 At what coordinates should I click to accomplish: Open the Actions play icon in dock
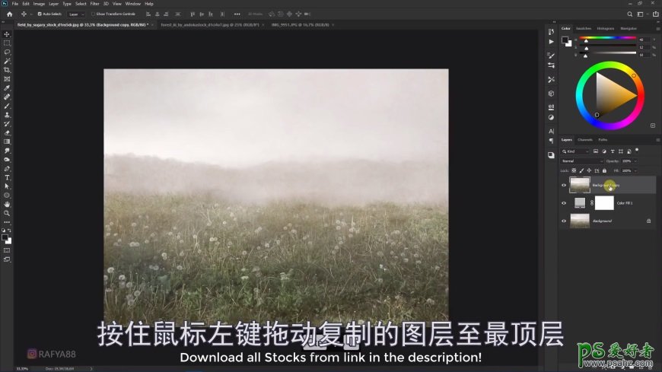pyautogui.click(x=551, y=42)
